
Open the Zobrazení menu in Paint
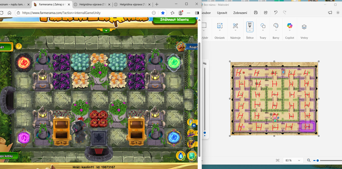point(240,13)
